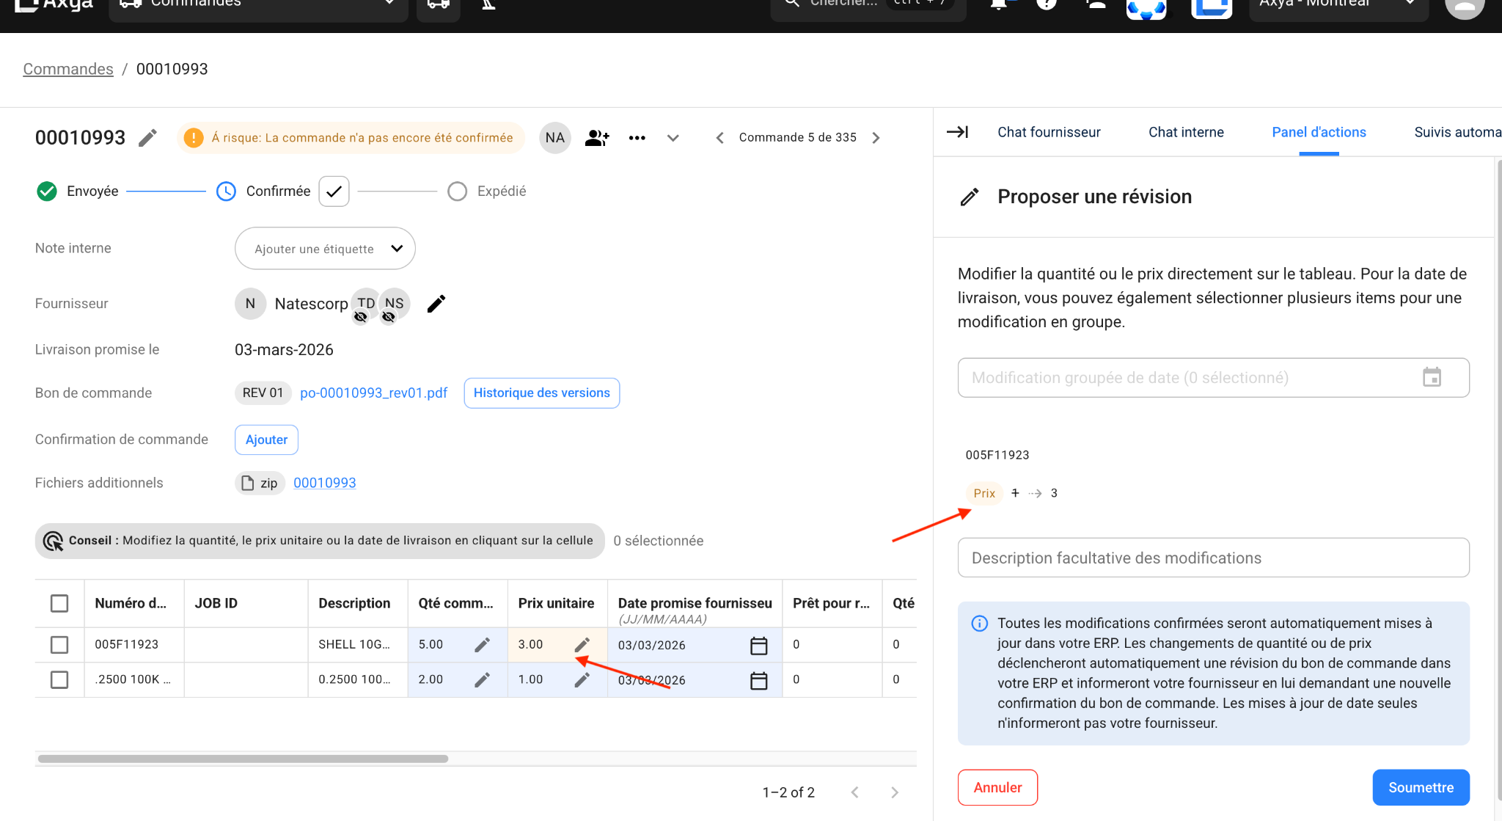1502x821 pixels.
Task: Open the po-00010993_rev01.pdf link
Action: click(374, 393)
